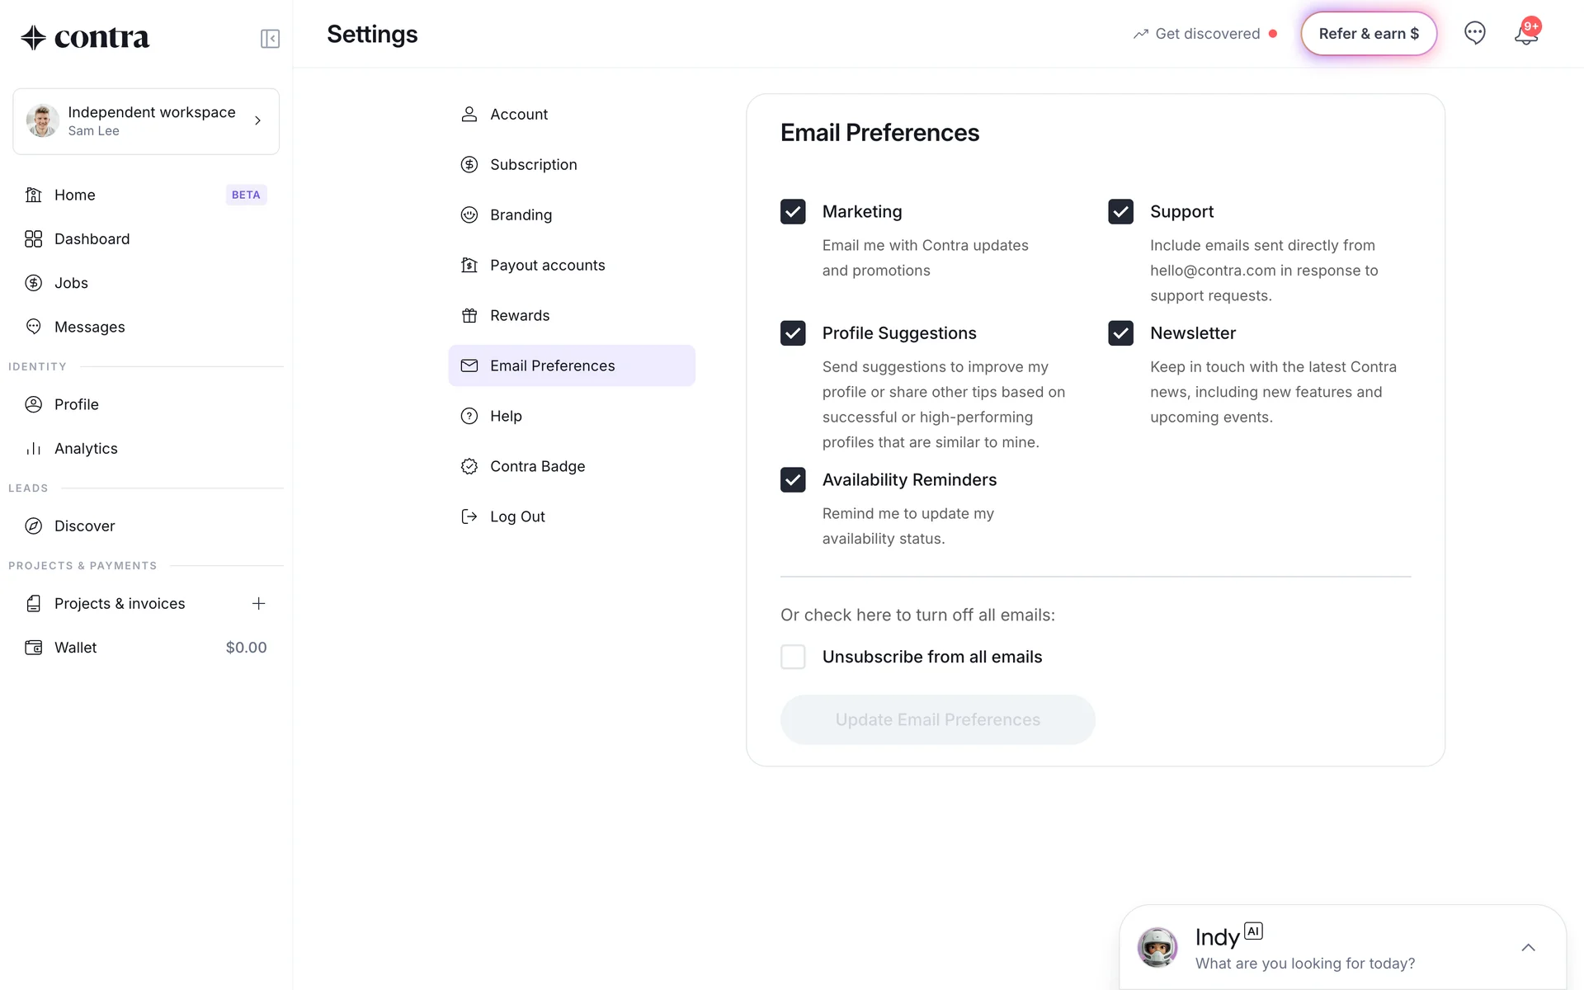Viewport: 1584px width, 990px height.
Task: Add new project with plus icon
Action: pos(258,604)
